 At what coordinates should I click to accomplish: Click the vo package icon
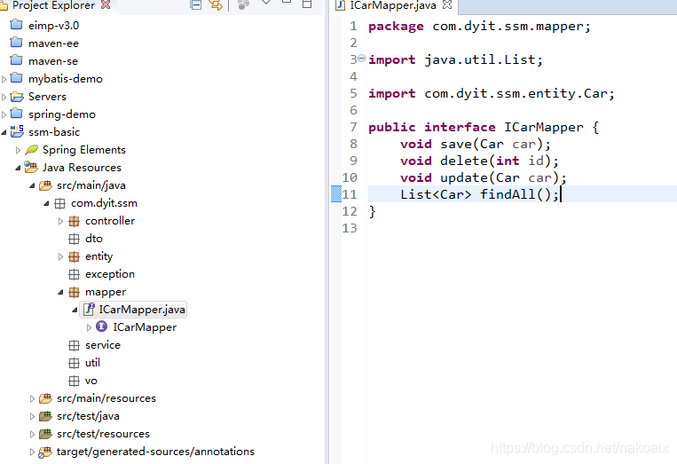75,381
